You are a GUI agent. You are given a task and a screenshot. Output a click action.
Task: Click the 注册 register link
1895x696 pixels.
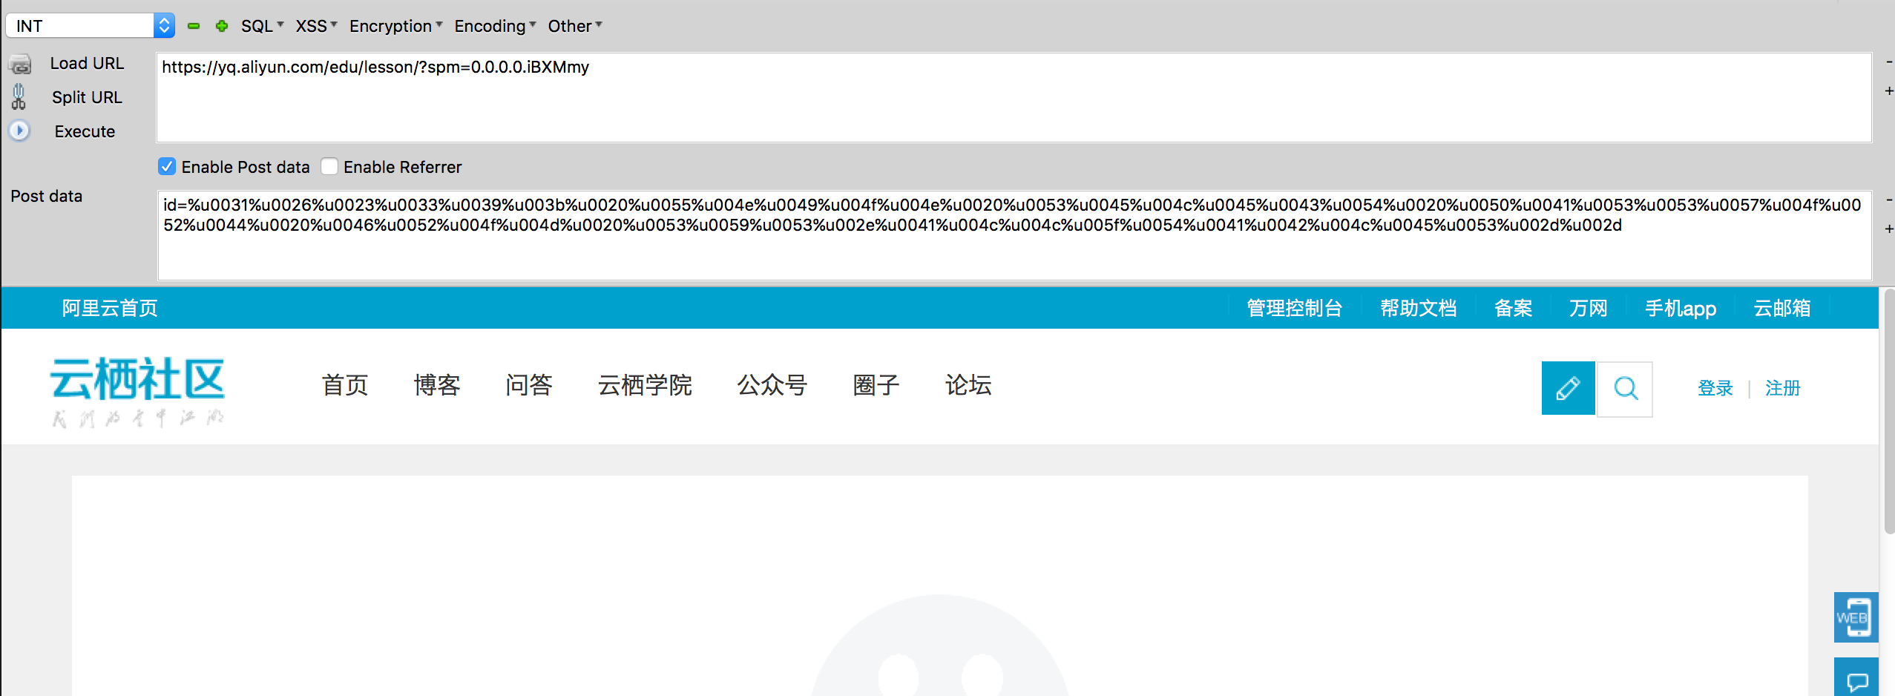point(1782,388)
